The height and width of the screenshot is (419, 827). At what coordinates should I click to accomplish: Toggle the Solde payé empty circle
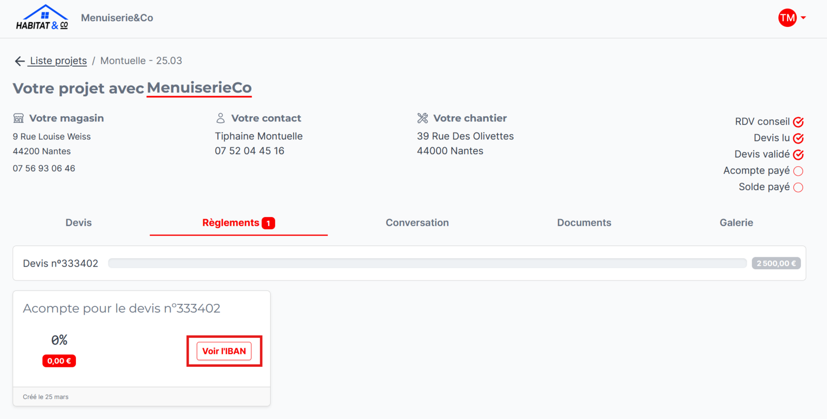pyautogui.click(x=798, y=187)
